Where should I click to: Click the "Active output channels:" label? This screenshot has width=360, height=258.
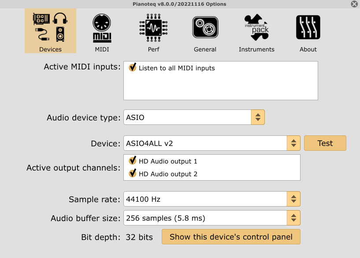coord(74,168)
